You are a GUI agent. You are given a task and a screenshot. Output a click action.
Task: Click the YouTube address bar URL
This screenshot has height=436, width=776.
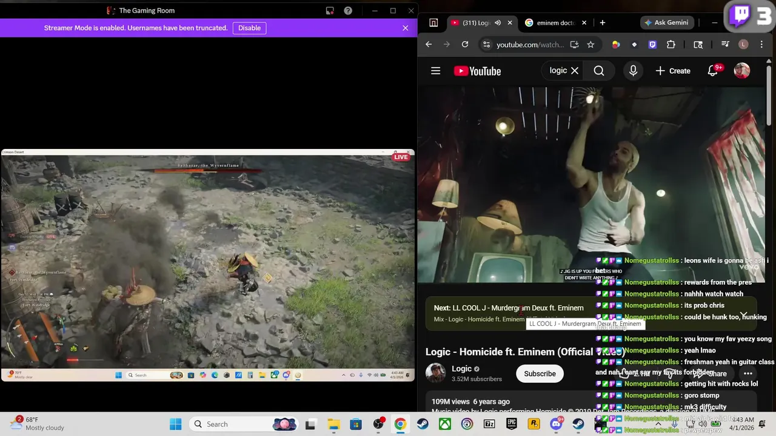(x=530, y=44)
